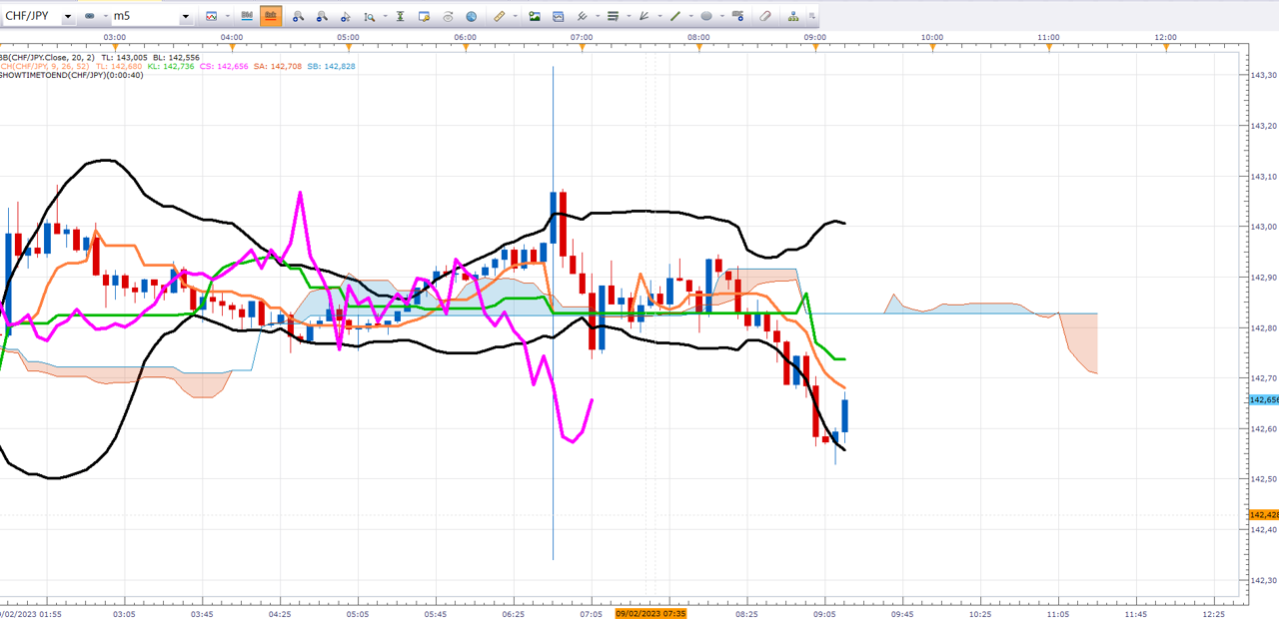Toggle the Bid price display button
The image size is (1279, 619).
coord(247,16)
